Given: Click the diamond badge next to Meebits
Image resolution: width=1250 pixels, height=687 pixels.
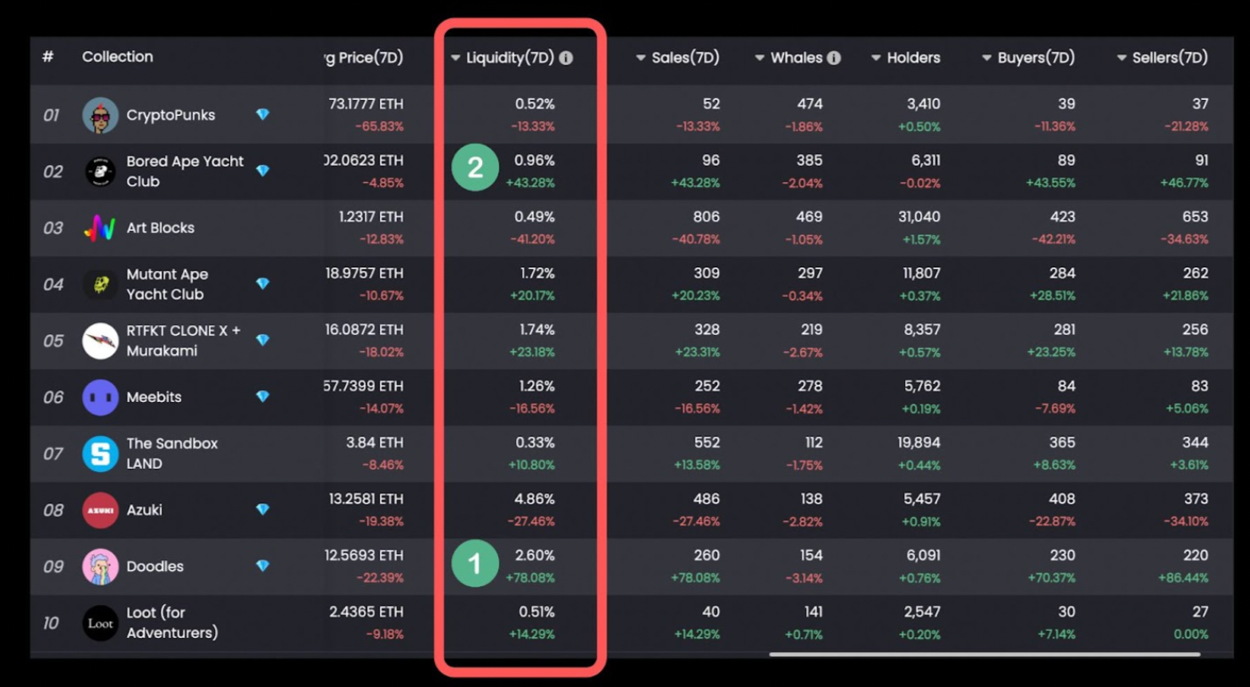Looking at the screenshot, I should (263, 396).
